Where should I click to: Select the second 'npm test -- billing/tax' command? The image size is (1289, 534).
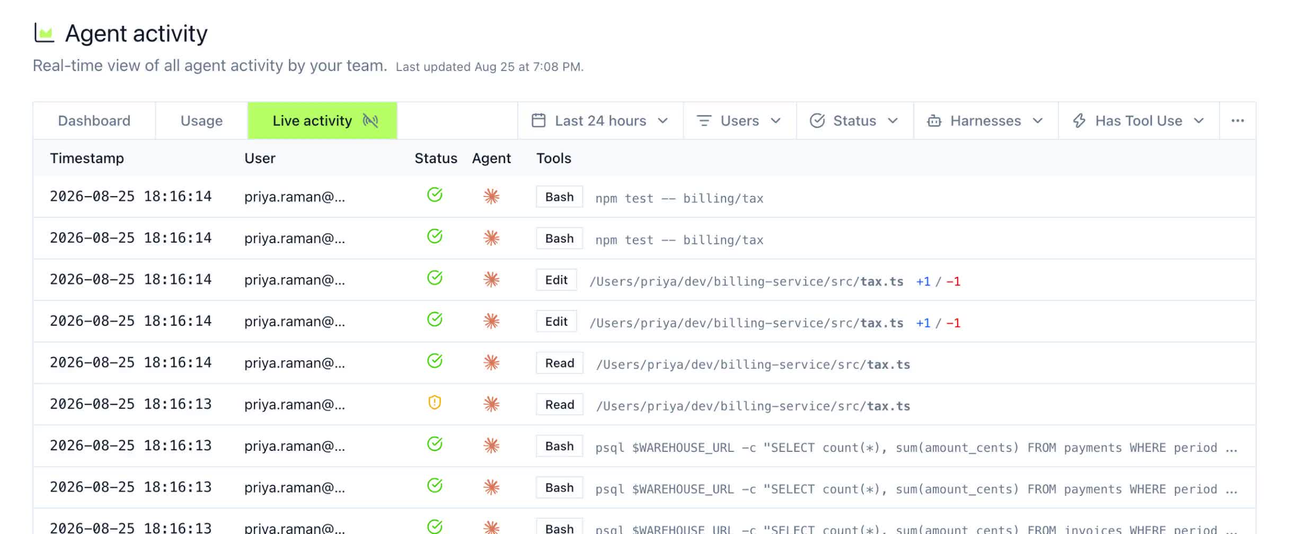coord(679,240)
